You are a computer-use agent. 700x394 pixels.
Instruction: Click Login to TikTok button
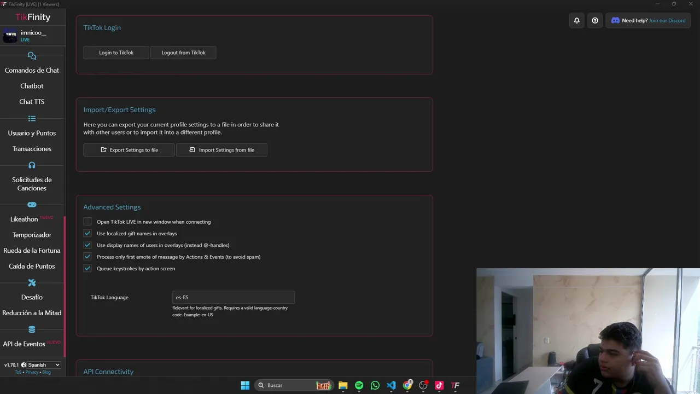pos(116,53)
